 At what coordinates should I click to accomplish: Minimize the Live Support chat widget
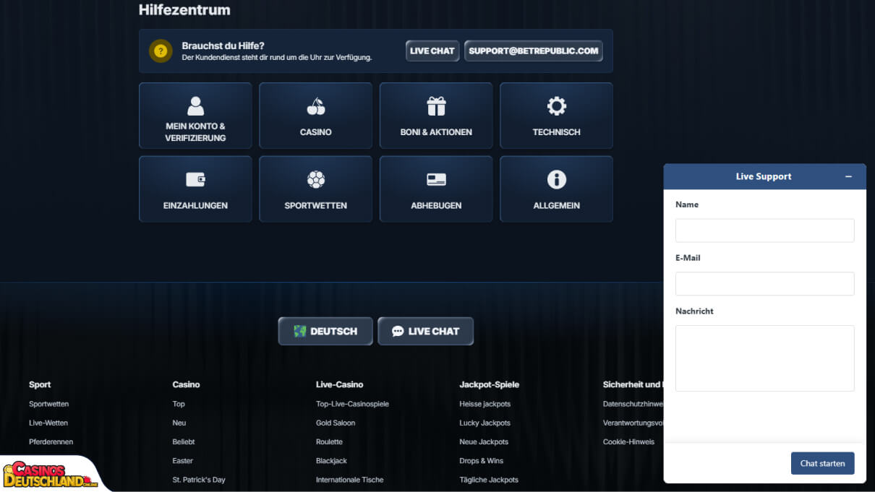(x=849, y=176)
